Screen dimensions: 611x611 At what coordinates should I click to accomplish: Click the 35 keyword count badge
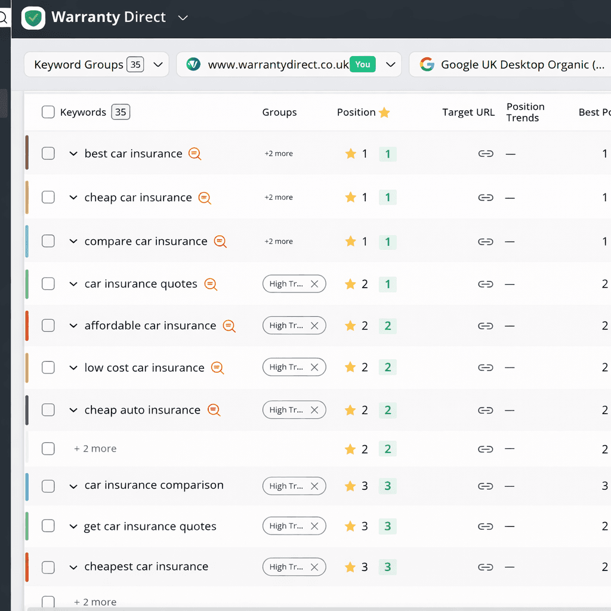click(121, 112)
